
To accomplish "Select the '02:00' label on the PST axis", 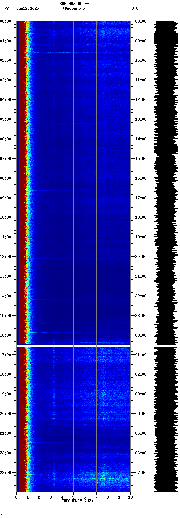I will (6, 60).
